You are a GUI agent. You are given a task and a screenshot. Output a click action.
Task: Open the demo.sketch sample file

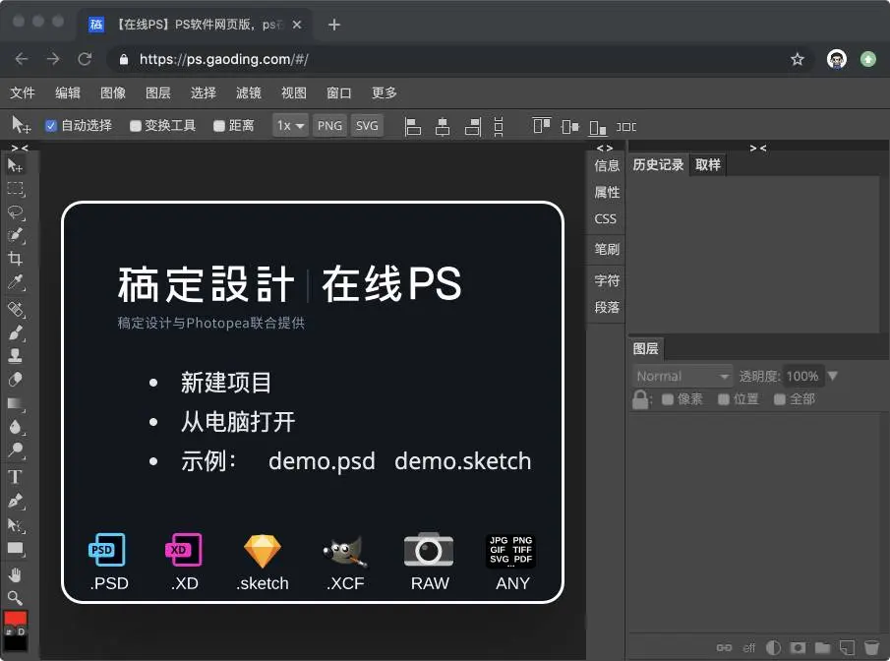coord(462,461)
